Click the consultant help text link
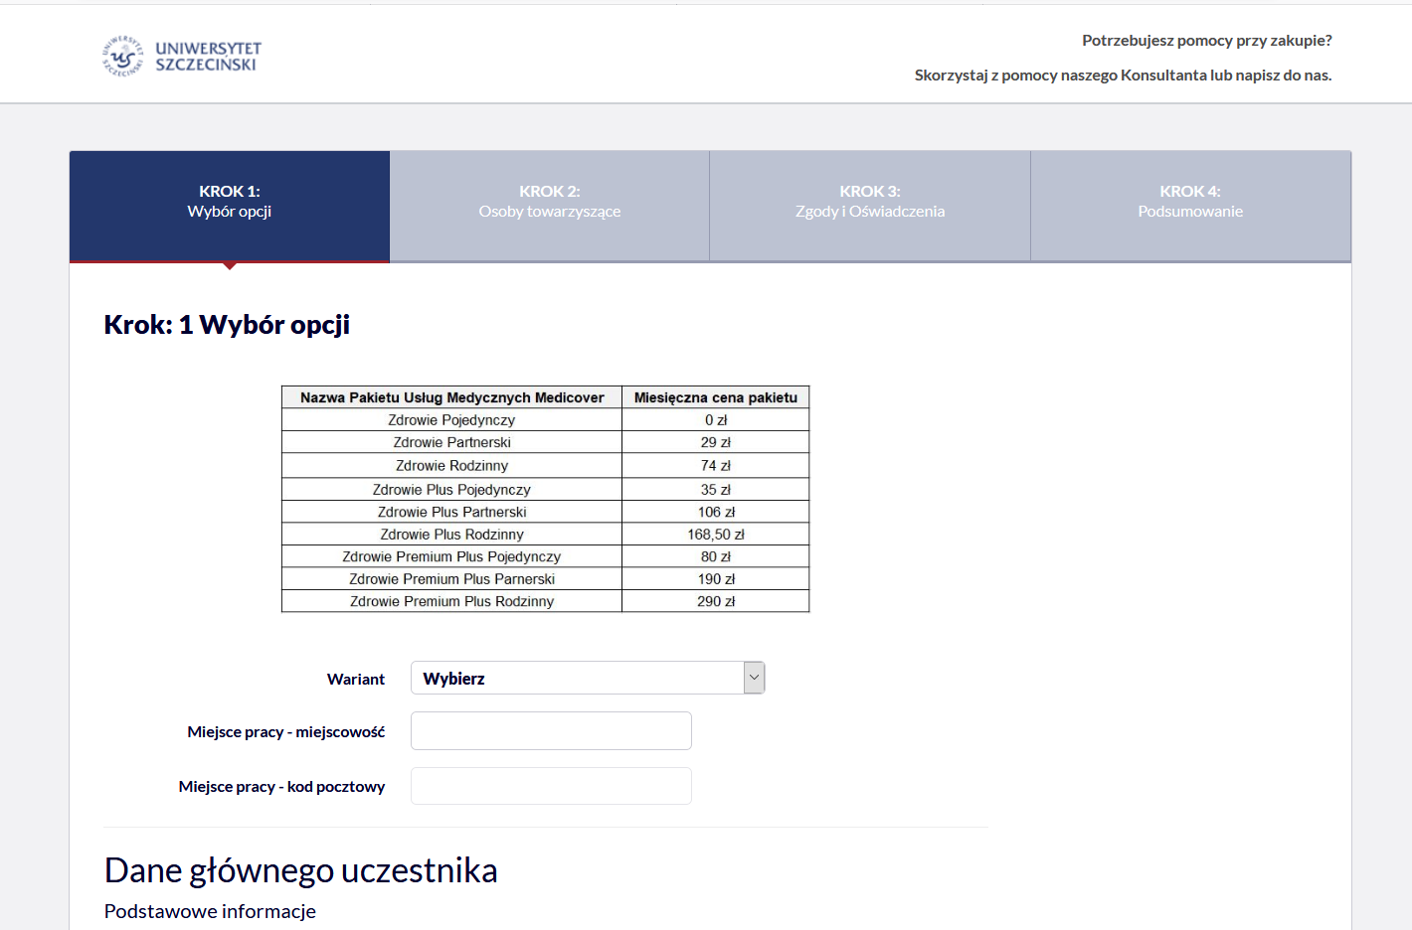The height and width of the screenshot is (930, 1412). tap(1123, 76)
